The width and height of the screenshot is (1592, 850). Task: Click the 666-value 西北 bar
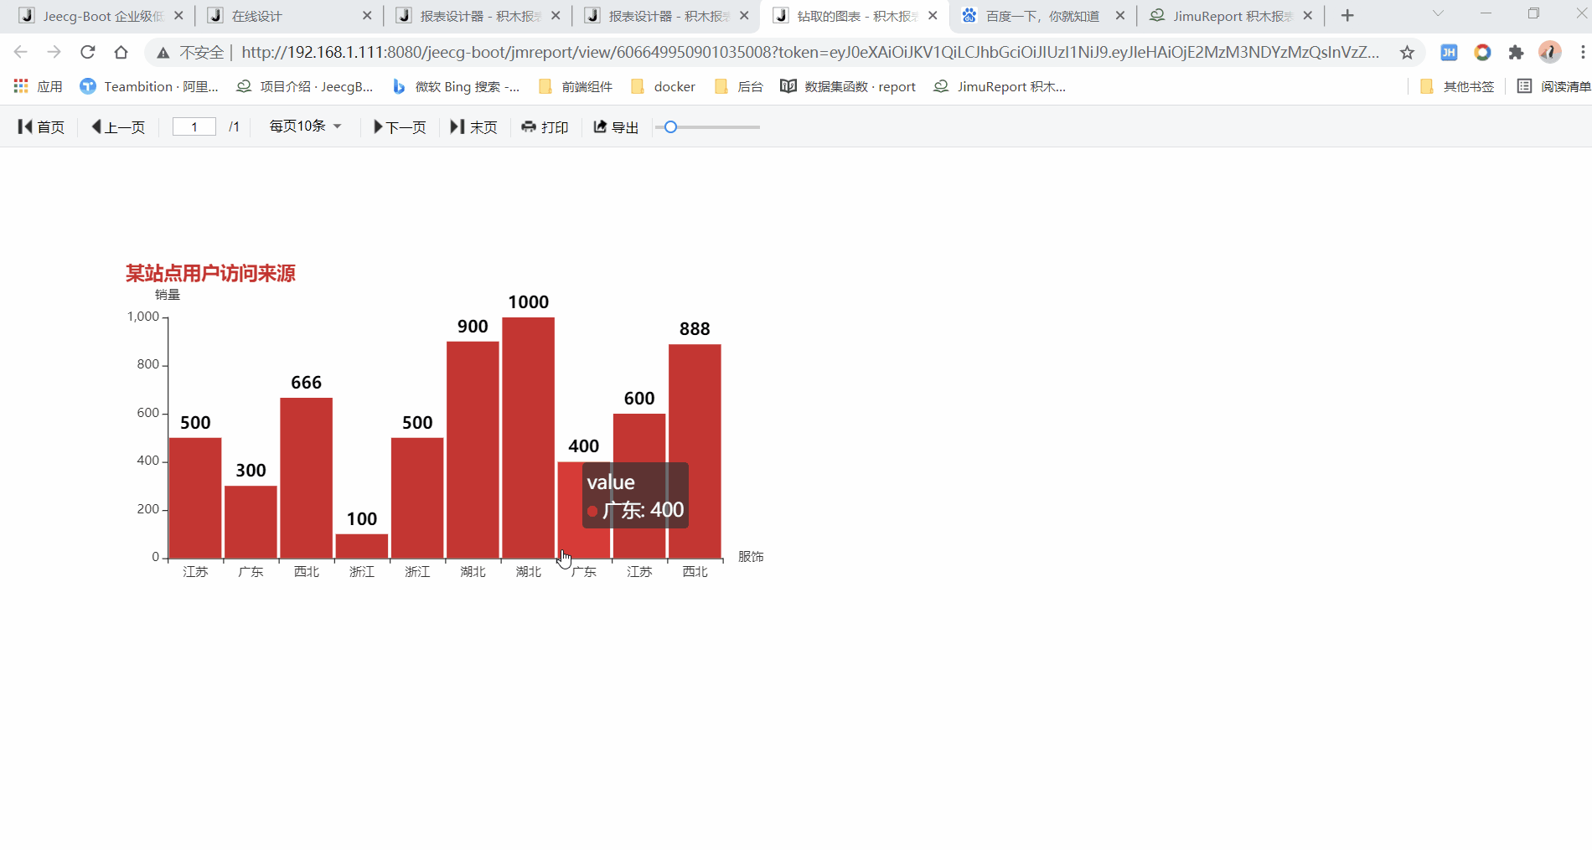point(306,477)
